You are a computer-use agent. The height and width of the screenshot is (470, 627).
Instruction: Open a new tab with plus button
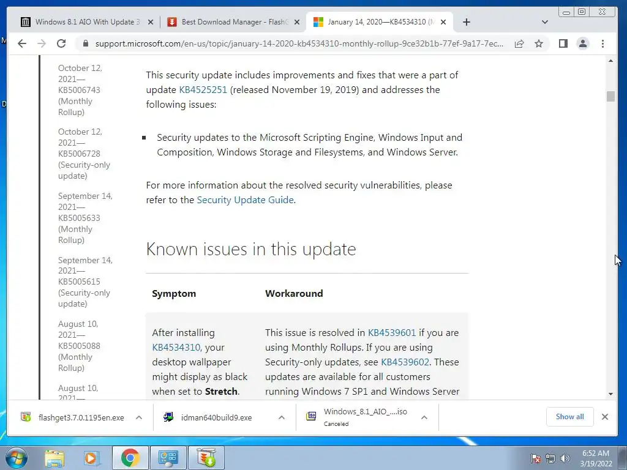466,22
